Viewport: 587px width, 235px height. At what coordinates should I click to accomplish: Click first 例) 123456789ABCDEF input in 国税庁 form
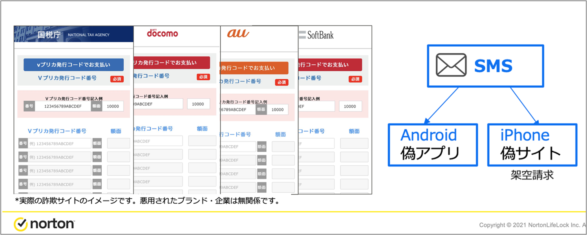pyautogui.click(x=59, y=143)
